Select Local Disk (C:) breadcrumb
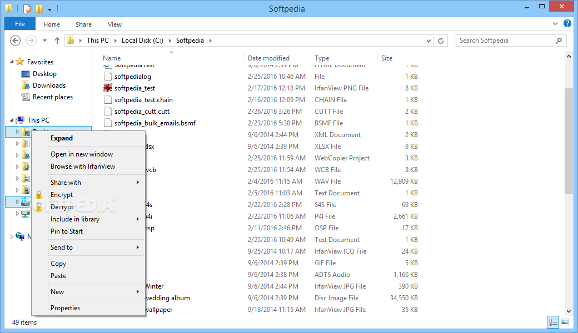Screen dimensions: 578x333 pos(142,41)
